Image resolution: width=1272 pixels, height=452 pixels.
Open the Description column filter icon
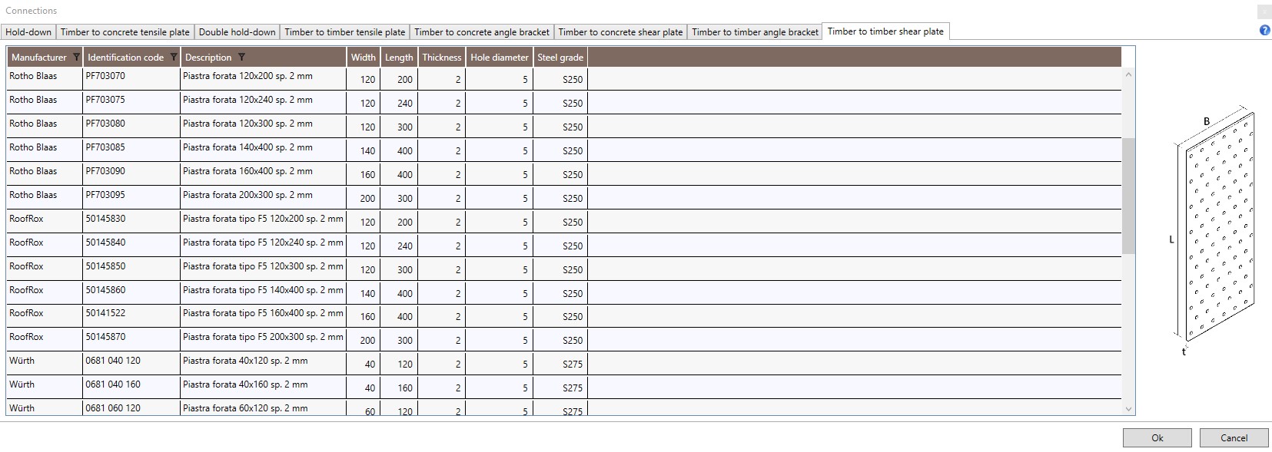[x=241, y=58]
